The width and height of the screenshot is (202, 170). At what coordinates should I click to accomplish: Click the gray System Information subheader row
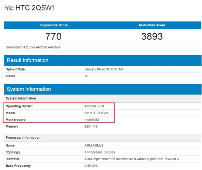(x=103, y=98)
